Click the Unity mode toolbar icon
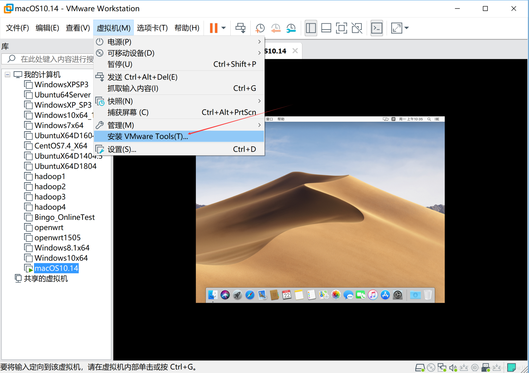This screenshot has height=373, width=529. (357, 28)
